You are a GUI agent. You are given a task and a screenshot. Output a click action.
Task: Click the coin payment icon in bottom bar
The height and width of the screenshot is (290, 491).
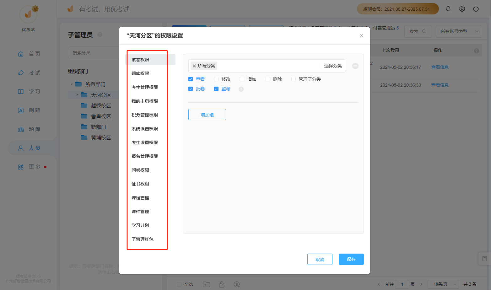pos(237,284)
